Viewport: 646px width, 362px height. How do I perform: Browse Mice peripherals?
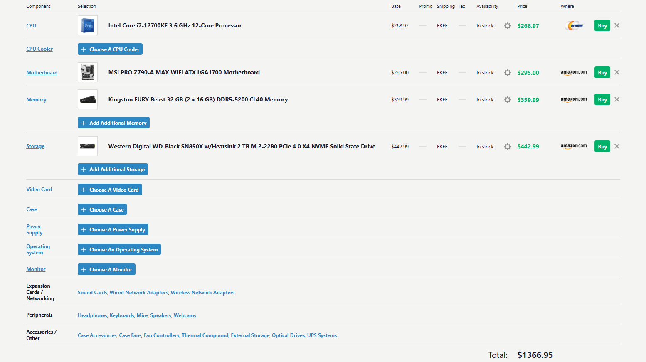point(142,315)
